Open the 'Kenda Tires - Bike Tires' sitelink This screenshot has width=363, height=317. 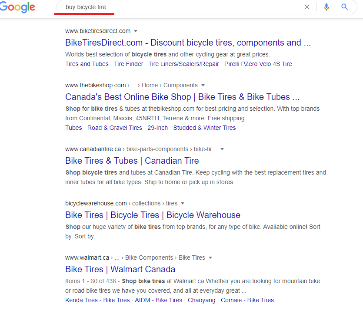(x=97, y=300)
